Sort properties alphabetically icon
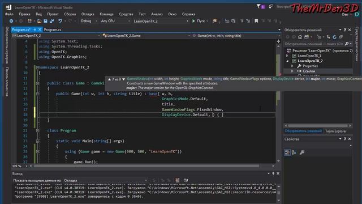Viewport: 362px width, 204px height. tap(294, 152)
